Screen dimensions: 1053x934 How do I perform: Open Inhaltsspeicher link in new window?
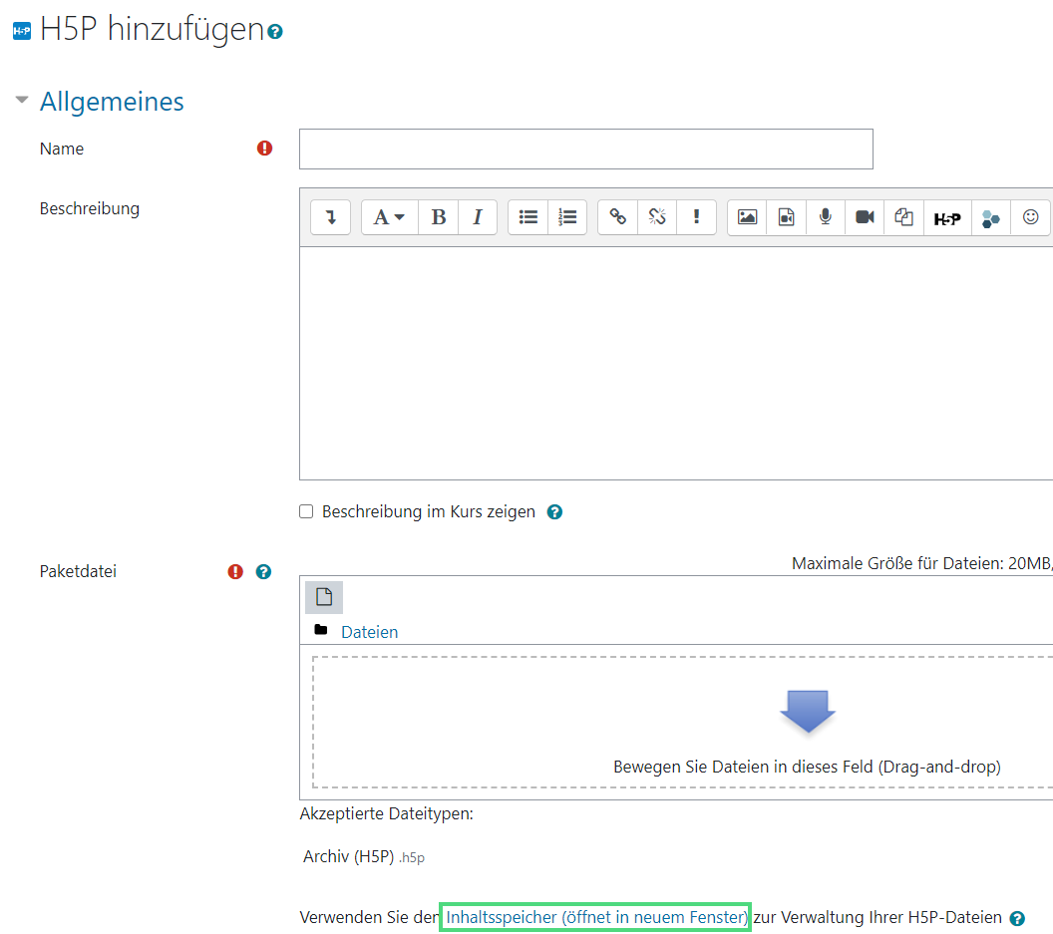(595, 917)
